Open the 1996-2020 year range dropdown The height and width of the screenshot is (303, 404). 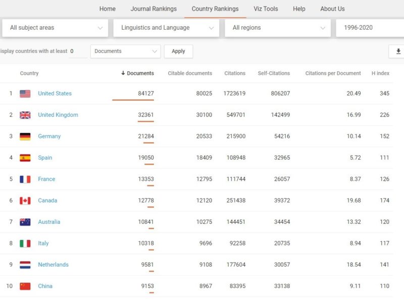pyautogui.click(x=369, y=28)
